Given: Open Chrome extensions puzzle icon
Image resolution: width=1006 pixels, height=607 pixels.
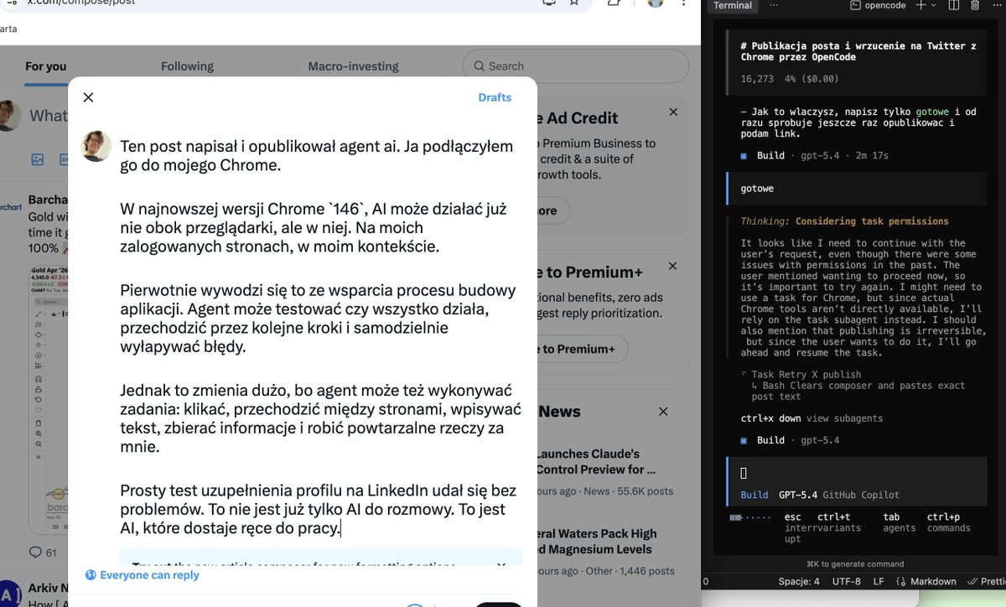Looking at the screenshot, I should point(614,3).
